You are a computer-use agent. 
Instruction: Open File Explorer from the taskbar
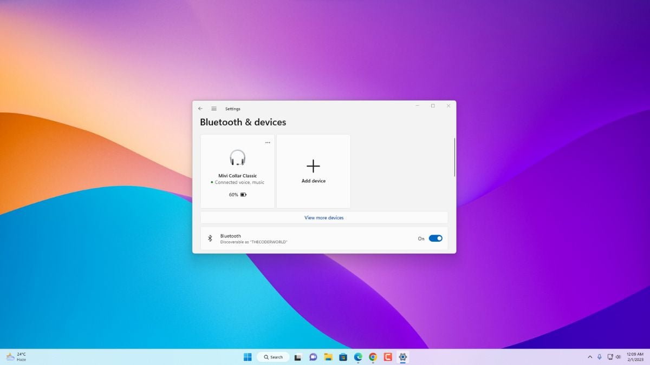328,357
